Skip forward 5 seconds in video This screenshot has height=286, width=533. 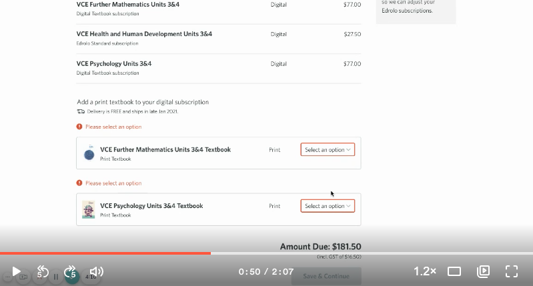pos(70,272)
